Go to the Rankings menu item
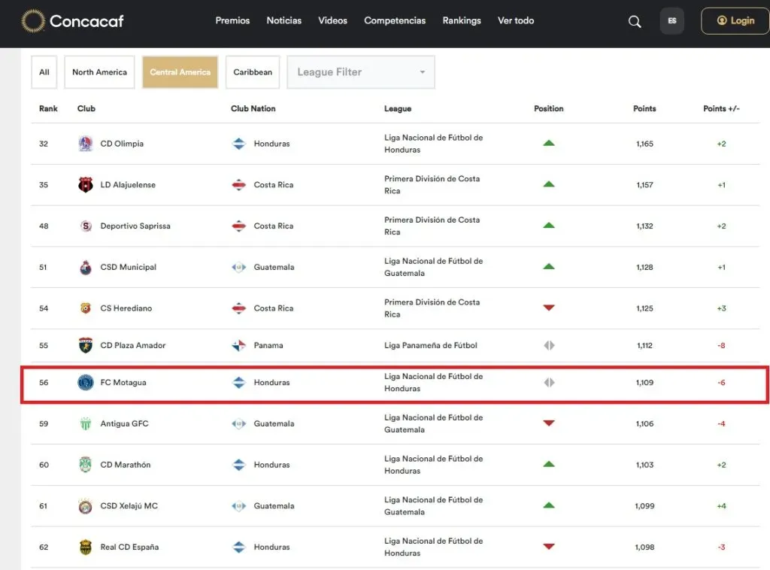The width and height of the screenshot is (770, 570). [462, 21]
